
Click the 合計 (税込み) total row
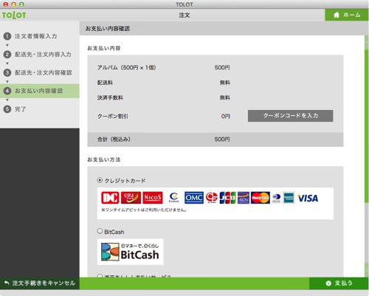coord(215,140)
